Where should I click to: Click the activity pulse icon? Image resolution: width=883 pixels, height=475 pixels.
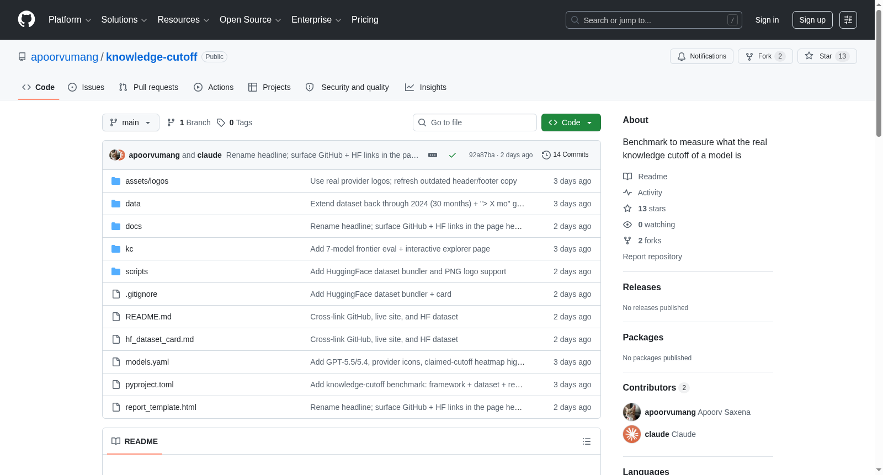click(627, 193)
